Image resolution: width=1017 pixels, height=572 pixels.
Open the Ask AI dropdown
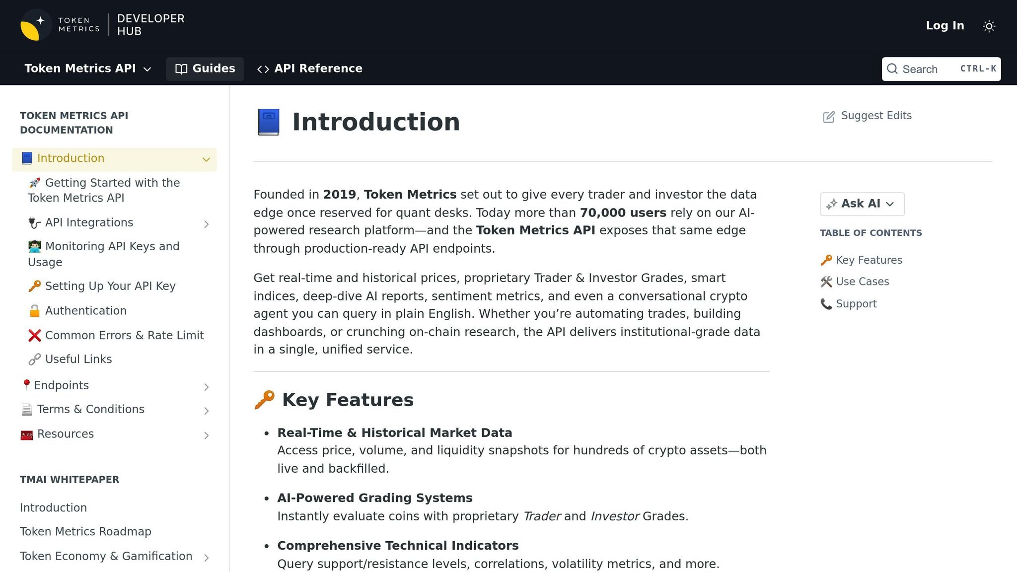click(x=862, y=204)
